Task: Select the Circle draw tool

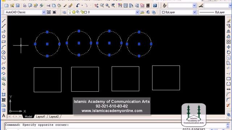Action: 4,52
